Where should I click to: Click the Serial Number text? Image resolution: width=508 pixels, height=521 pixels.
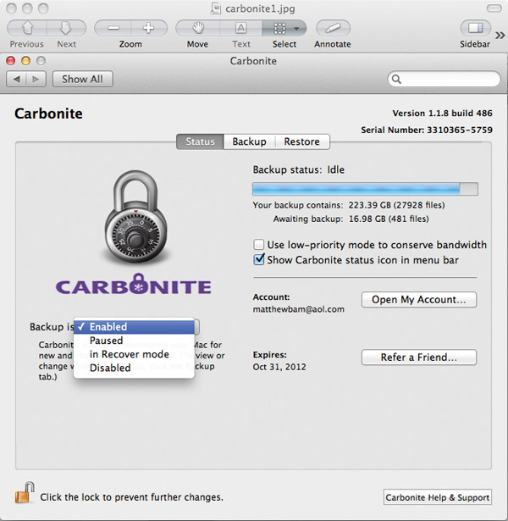427,130
